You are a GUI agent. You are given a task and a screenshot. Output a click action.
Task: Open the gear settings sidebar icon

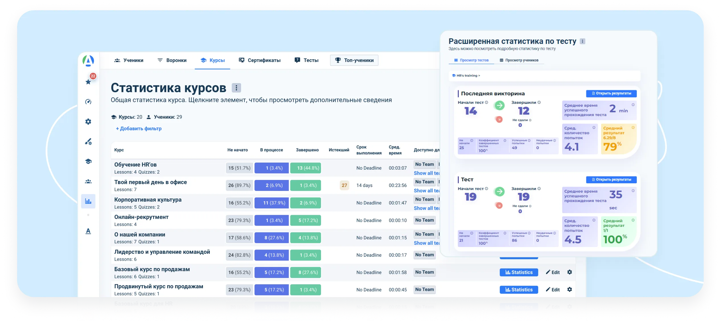pyautogui.click(x=88, y=122)
